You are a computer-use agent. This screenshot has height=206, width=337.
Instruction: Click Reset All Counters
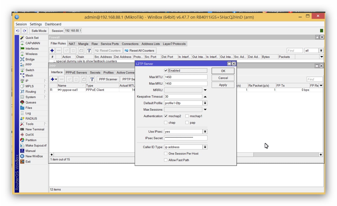tap(140, 51)
